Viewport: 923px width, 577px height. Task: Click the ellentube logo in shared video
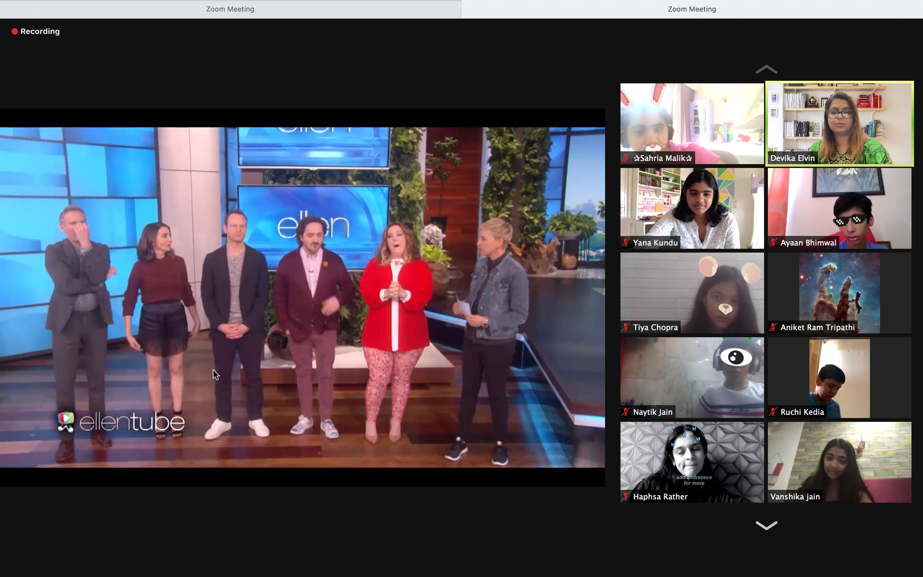coord(121,422)
